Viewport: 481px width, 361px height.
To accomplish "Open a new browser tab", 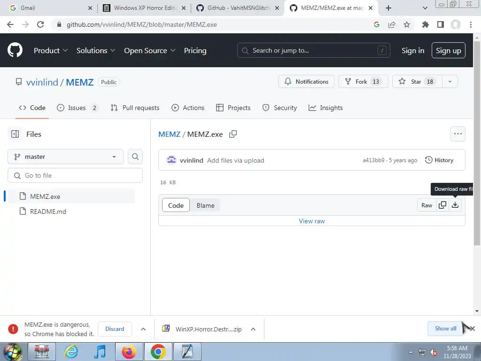I will (388, 8).
